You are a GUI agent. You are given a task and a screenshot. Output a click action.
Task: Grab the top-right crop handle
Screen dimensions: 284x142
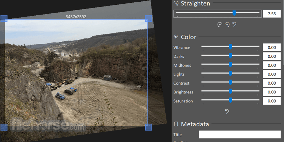pyautogui.click(x=149, y=18)
